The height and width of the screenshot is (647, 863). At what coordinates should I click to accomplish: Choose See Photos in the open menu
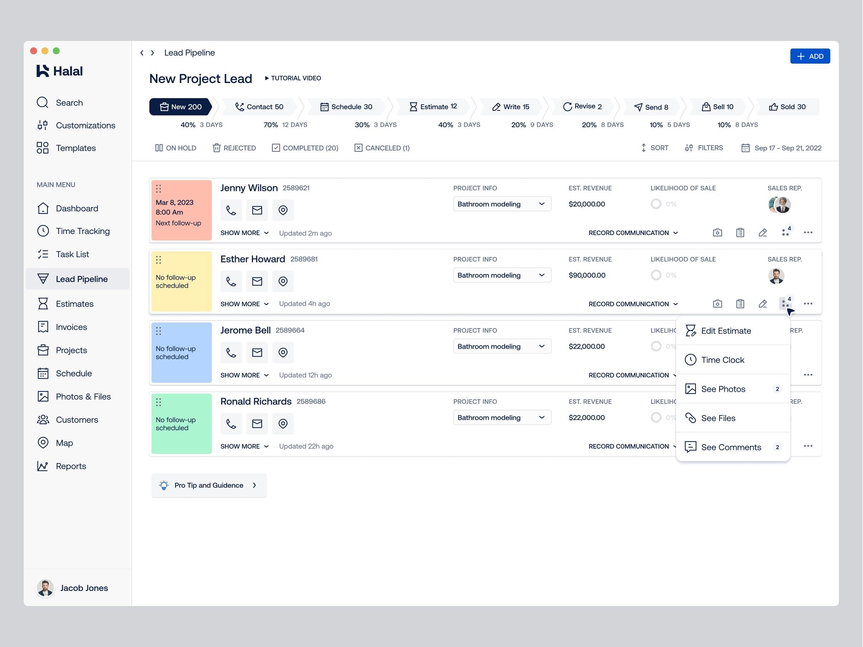click(x=723, y=389)
